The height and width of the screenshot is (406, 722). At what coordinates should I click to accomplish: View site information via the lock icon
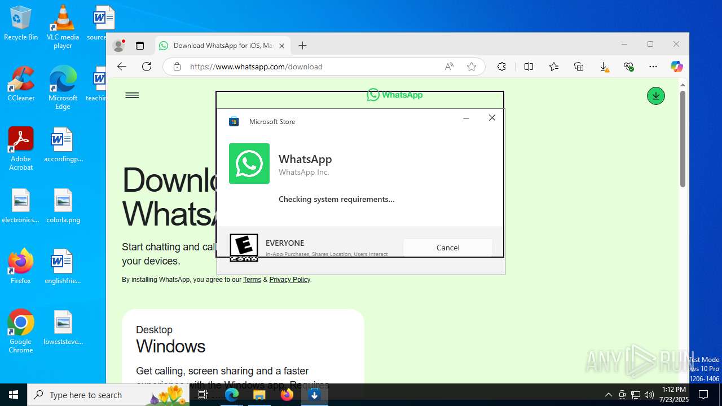177,67
